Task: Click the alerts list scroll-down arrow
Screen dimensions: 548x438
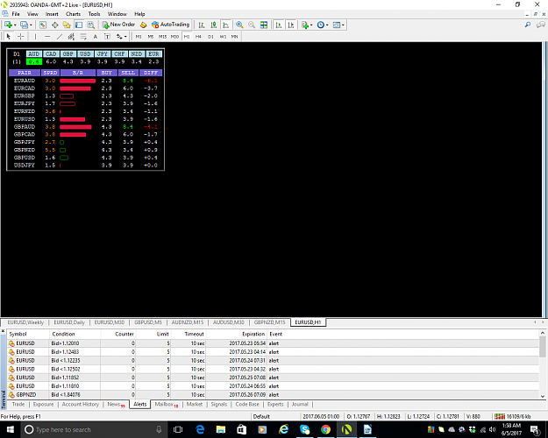Action: coord(543,396)
